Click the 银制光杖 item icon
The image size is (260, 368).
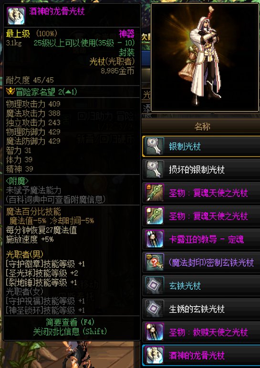coord(155,146)
